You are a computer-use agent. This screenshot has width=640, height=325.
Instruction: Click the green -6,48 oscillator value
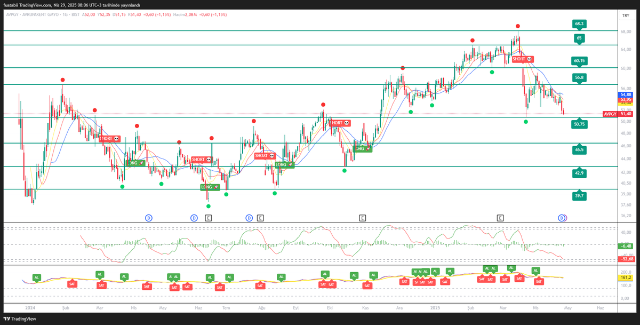click(x=625, y=246)
